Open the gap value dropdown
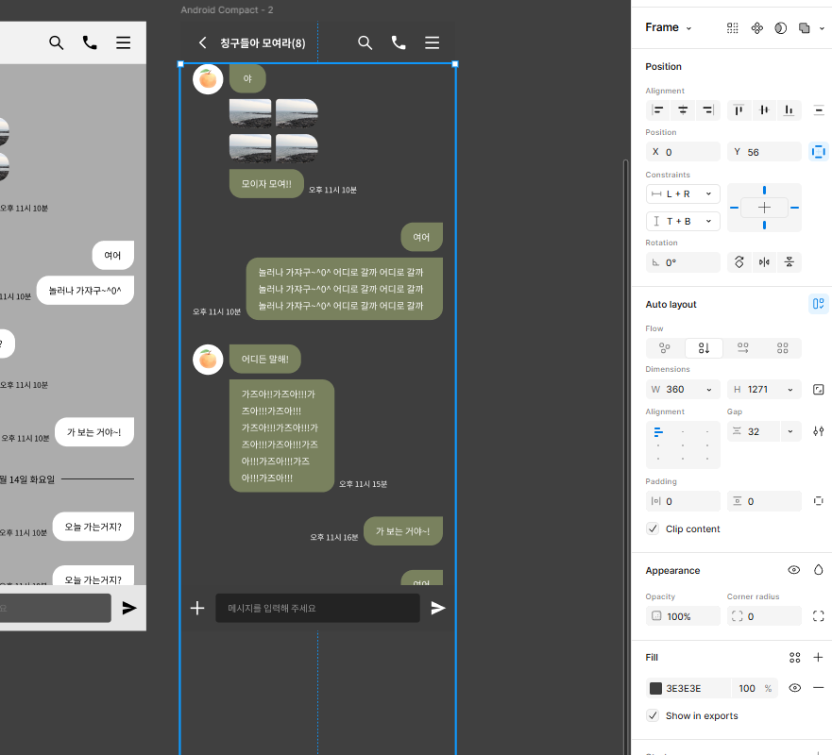This screenshot has width=832, height=755. point(790,431)
